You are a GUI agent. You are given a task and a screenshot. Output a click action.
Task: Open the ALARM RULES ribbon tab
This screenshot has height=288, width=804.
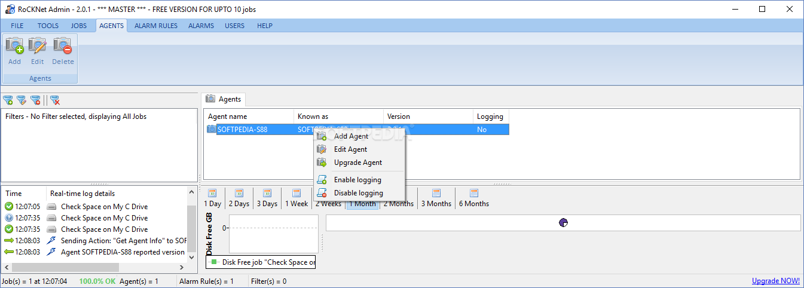click(x=156, y=26)
